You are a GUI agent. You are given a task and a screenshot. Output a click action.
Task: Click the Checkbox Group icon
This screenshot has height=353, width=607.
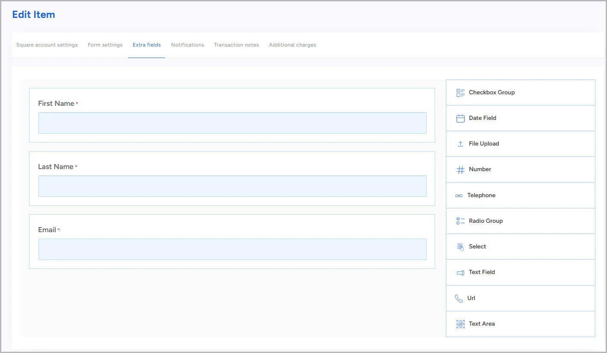tap(460, 93)
